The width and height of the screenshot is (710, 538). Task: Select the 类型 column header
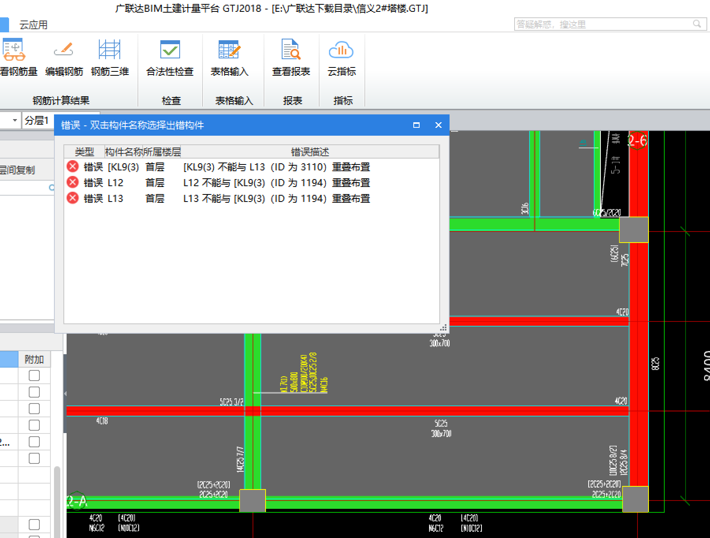(84, 152)
